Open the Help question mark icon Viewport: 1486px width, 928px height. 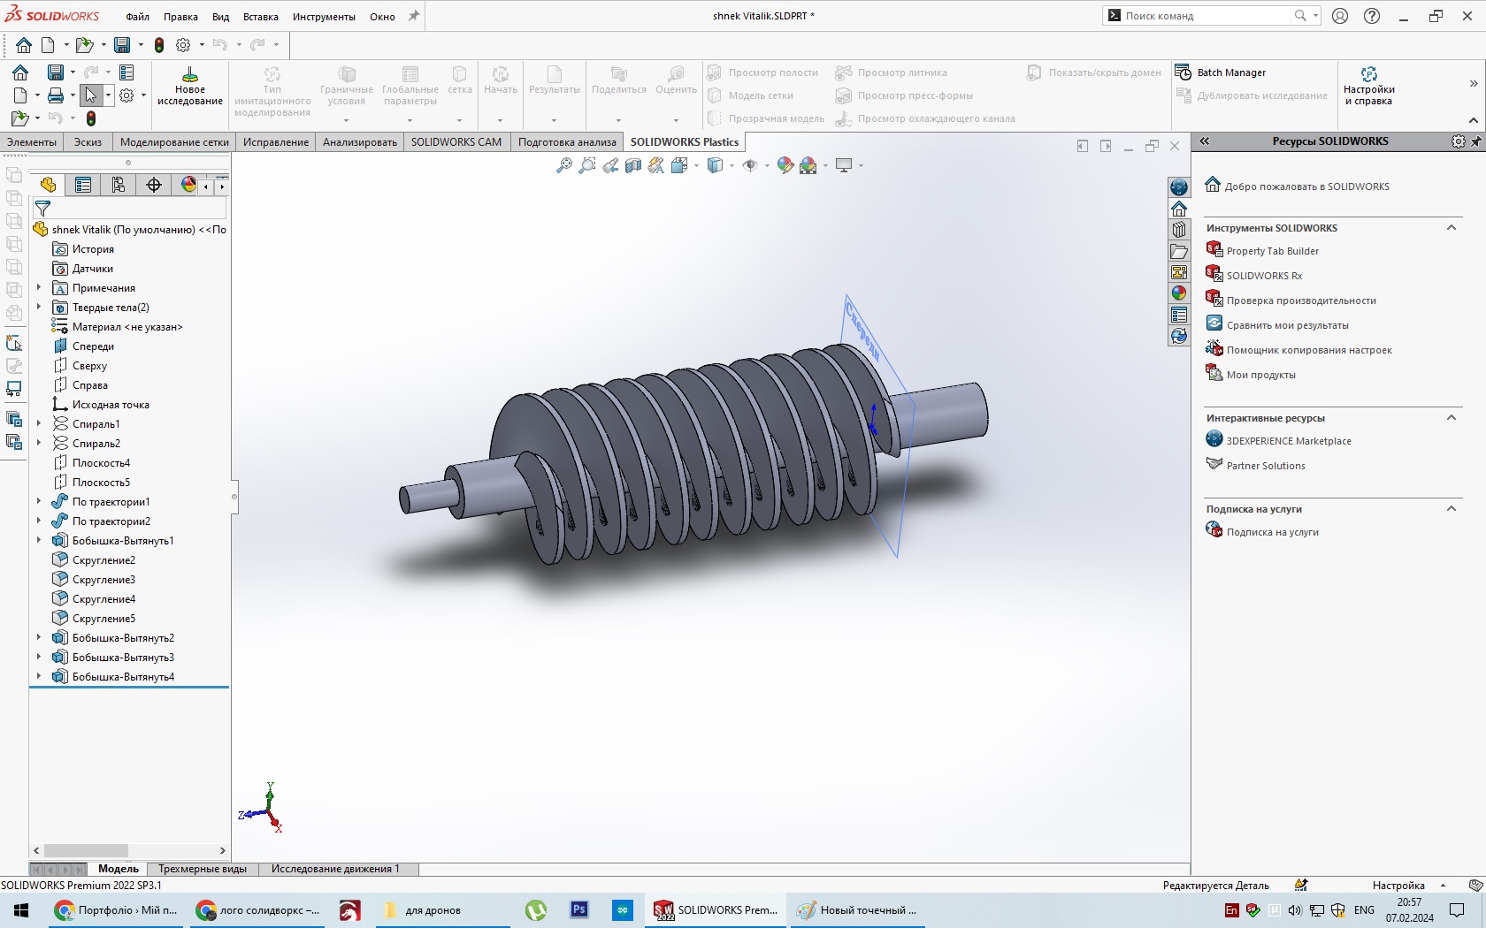pyautogui.click(x=1372, y=16)
